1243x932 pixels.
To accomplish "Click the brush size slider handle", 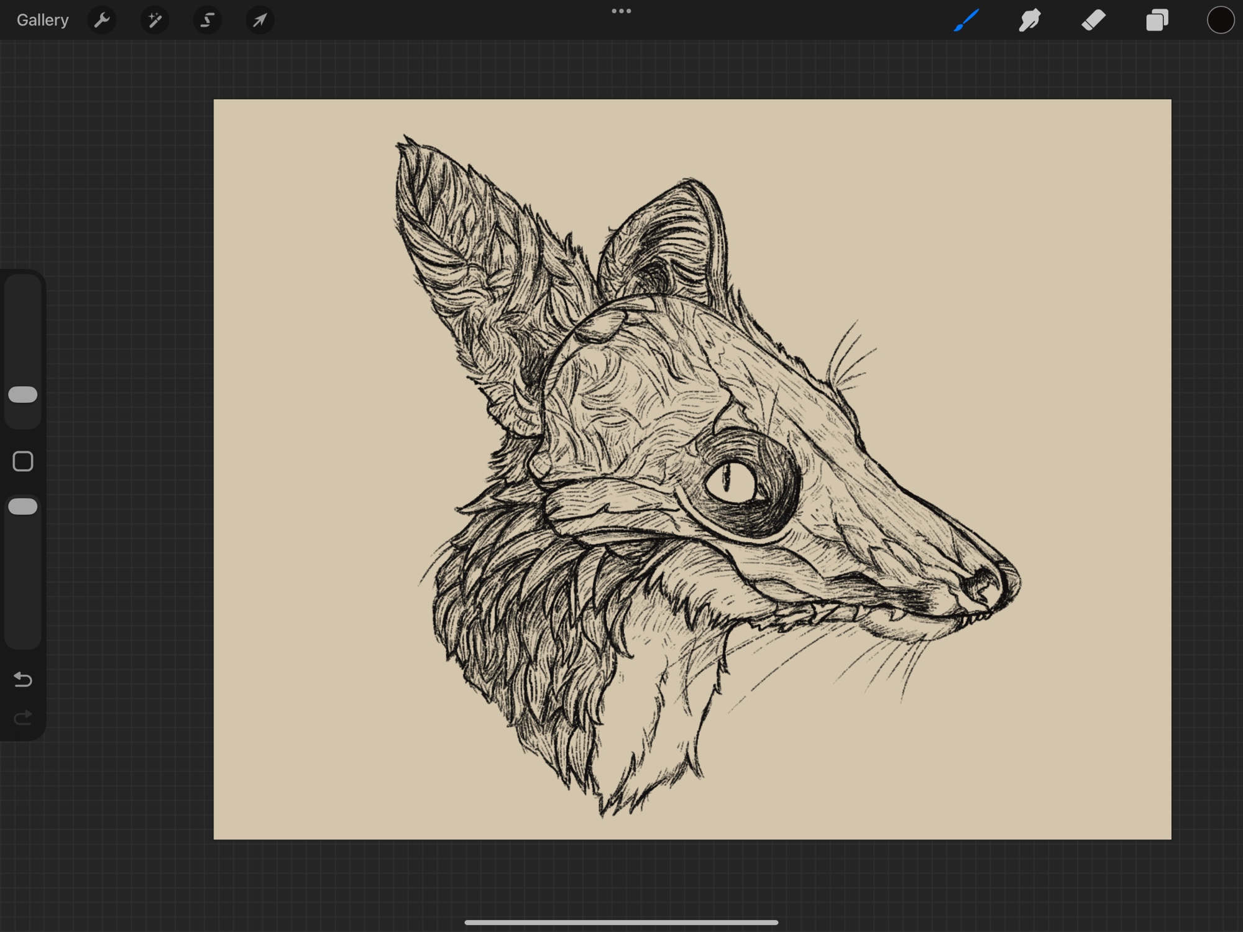I will pyautogui.click(x=23, y=395).
